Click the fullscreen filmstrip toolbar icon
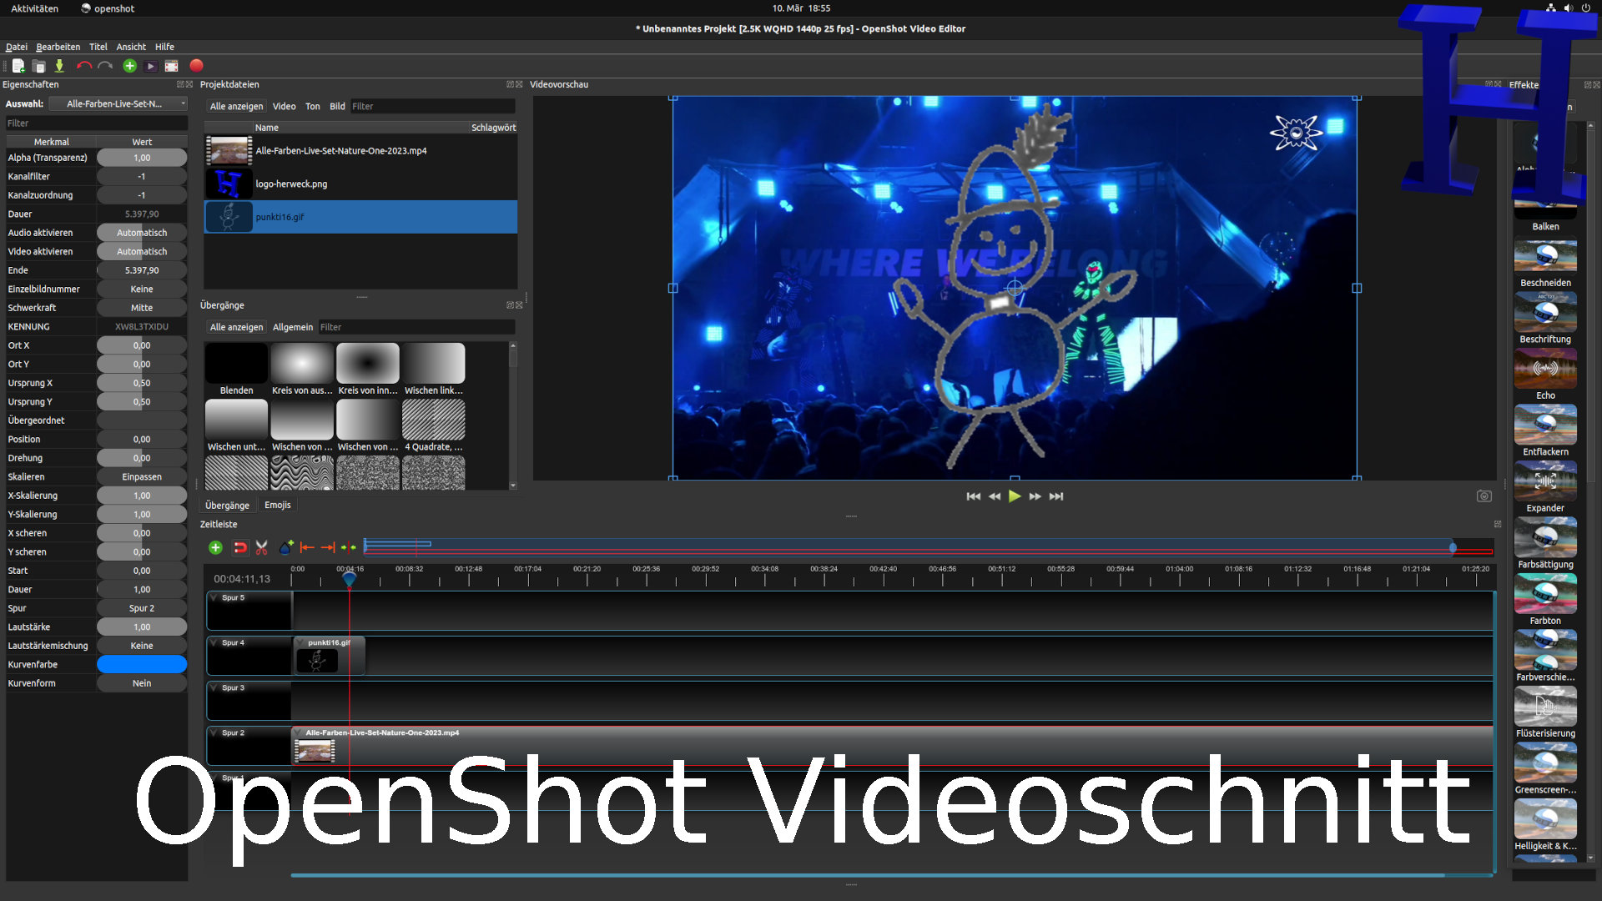Screen dimensions: 1602x901 click(x=171, y=66)
